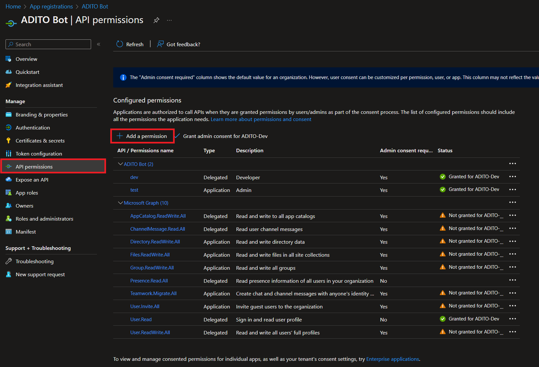Click the Overview icon in sidebar
The height and width of the screenshot is (367, 539).
8,59
